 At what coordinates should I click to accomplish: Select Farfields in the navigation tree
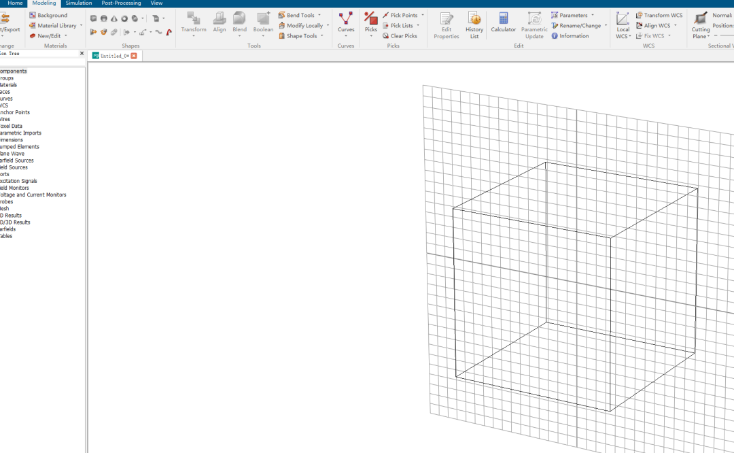[x=8, y=229]
